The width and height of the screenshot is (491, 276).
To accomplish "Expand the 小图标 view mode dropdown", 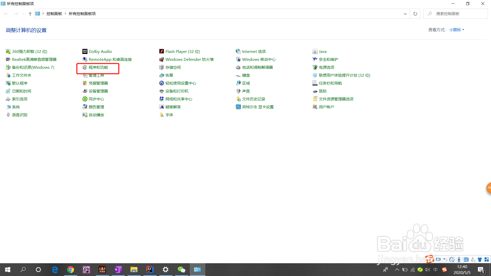I will (456, 30).
